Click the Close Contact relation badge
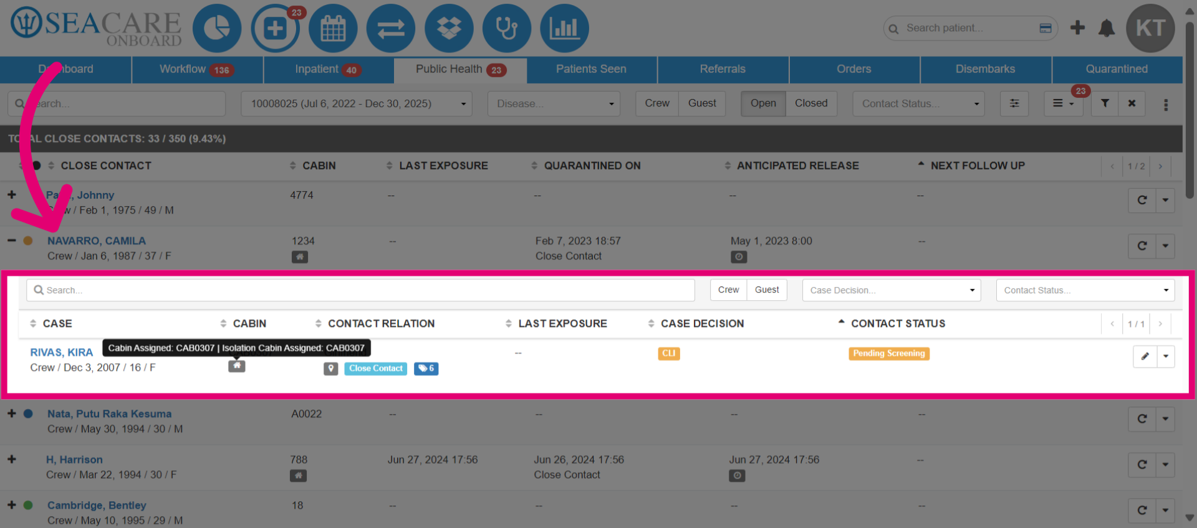Screen dimensions: 1197x528 click(376, 369)
